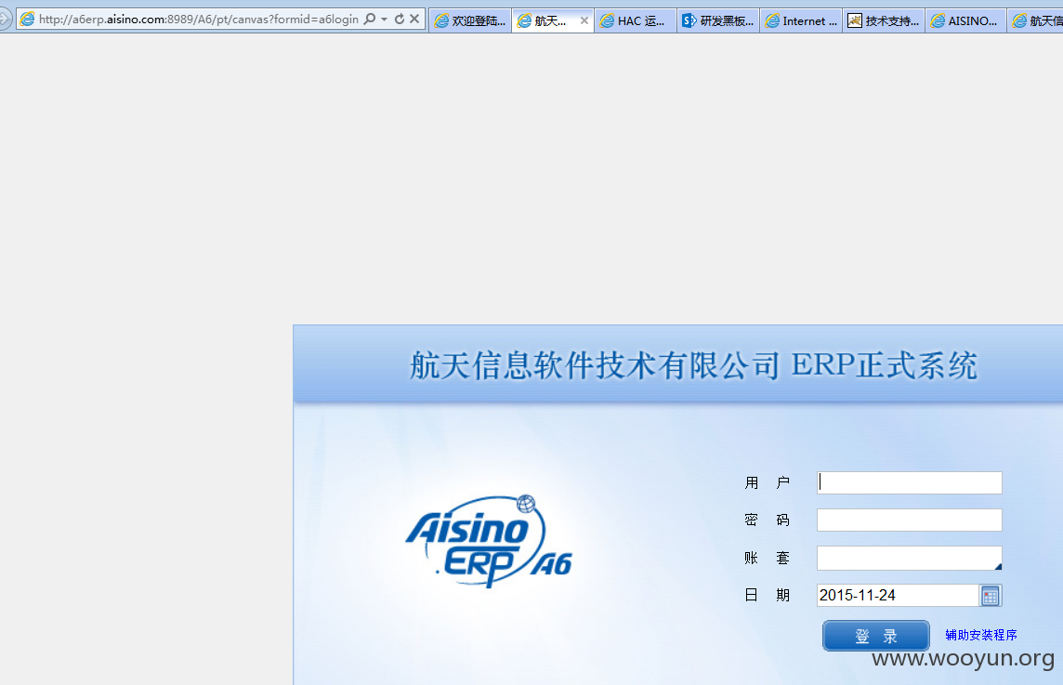Click the image icon on 技术支持 tab
Viewport: 1063px width, 685px height.
[x=854, y=21]
